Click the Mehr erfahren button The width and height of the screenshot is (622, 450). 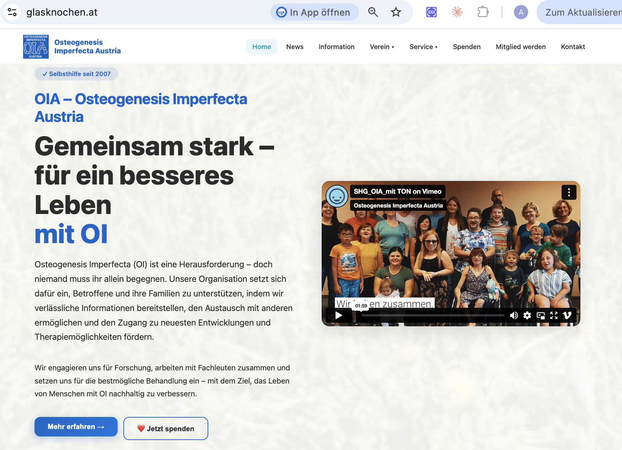pyautogui.click(x=76, y=427)
